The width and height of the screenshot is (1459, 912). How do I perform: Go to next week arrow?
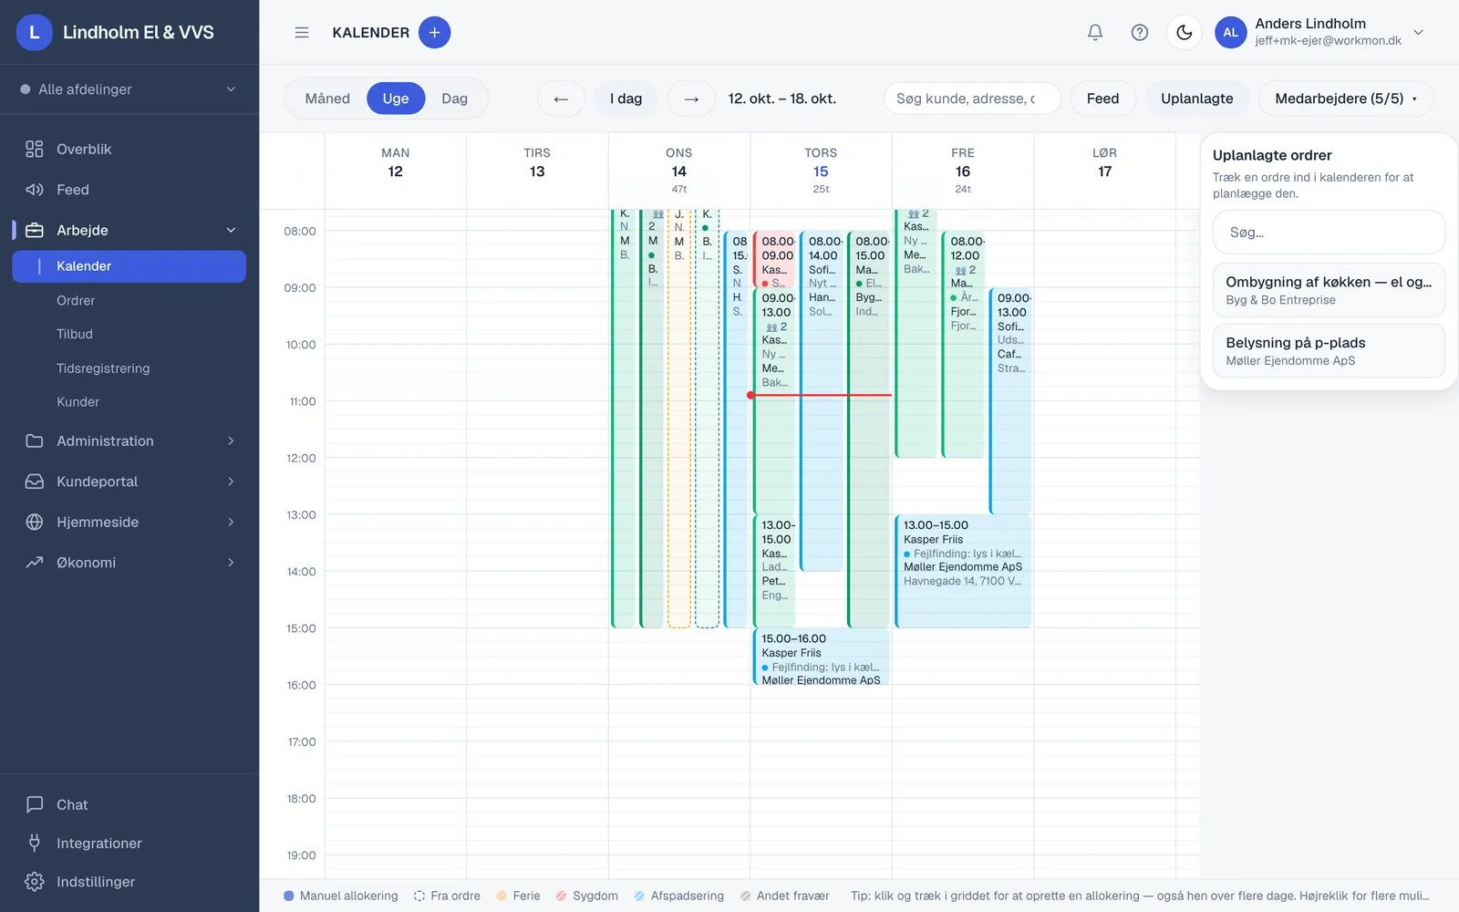tap(691, 98)
